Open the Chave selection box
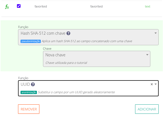The height and width of the screenshot is (126, 167). [x=97, y=59]
